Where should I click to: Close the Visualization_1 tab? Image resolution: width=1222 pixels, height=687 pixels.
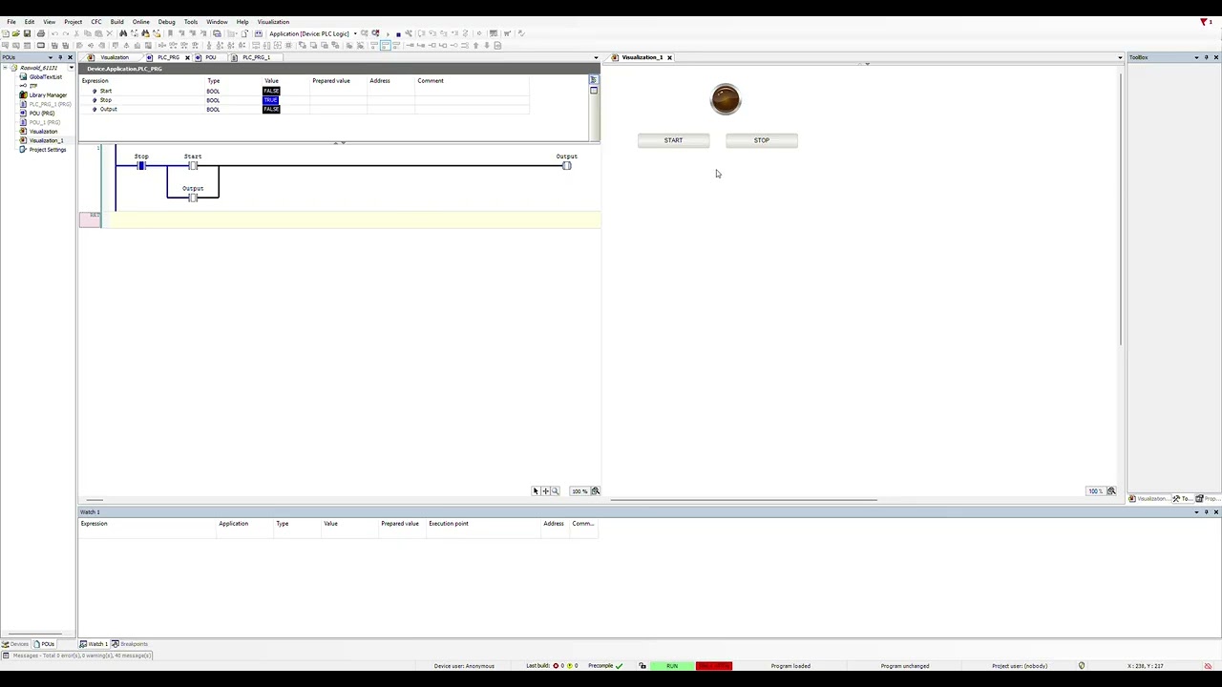pos(669,57)
